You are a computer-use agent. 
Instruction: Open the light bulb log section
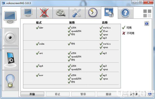pos(10,80)
